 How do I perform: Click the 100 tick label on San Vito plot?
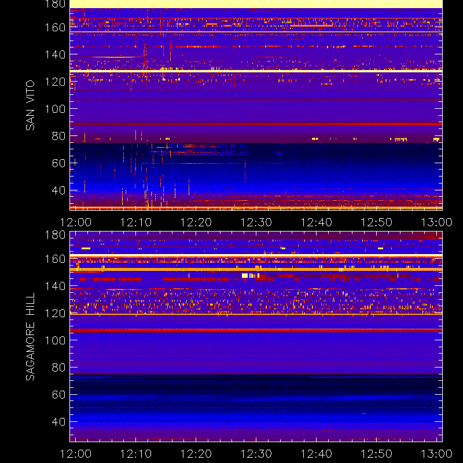(x=55, y=109)
